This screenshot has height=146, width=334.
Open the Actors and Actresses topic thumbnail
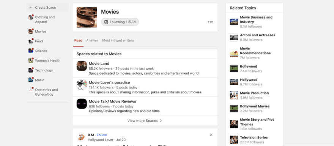234,37
